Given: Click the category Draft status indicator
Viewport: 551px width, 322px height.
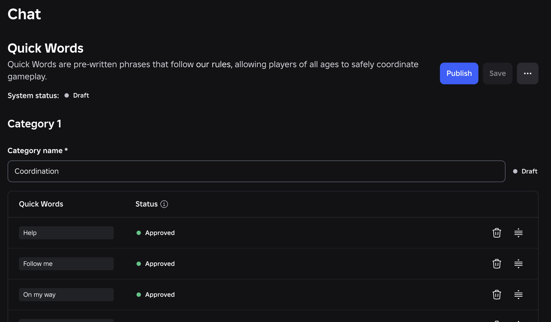Looking at the screenshot, I should tap(525, 171).
